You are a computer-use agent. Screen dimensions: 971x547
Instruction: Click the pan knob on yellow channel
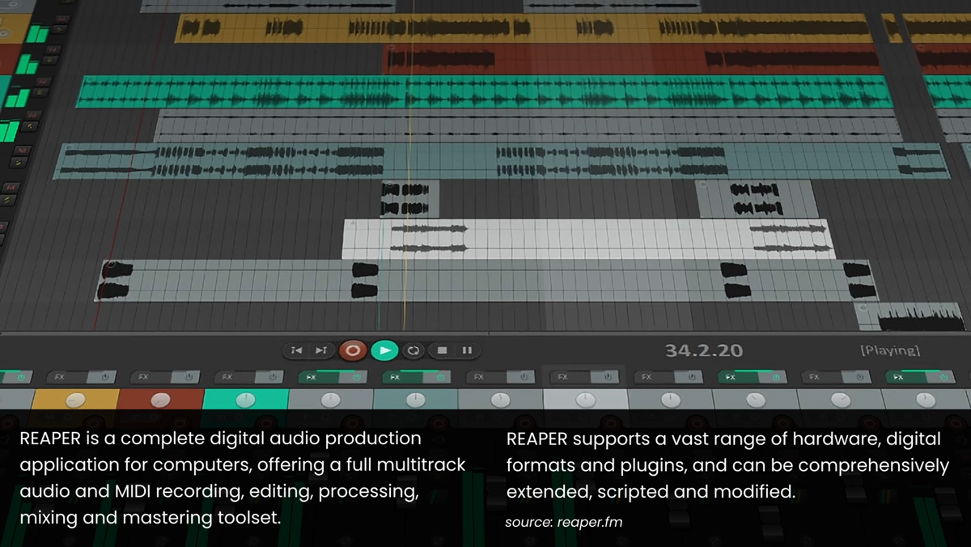[x=75, y=400]
